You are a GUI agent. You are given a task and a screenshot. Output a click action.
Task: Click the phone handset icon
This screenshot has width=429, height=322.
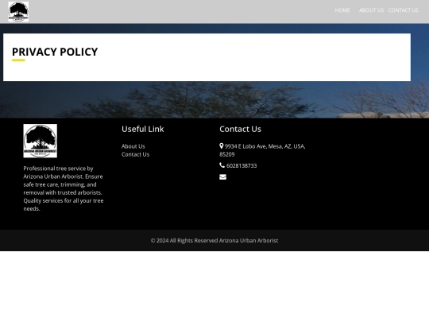[x=222, y=165]
